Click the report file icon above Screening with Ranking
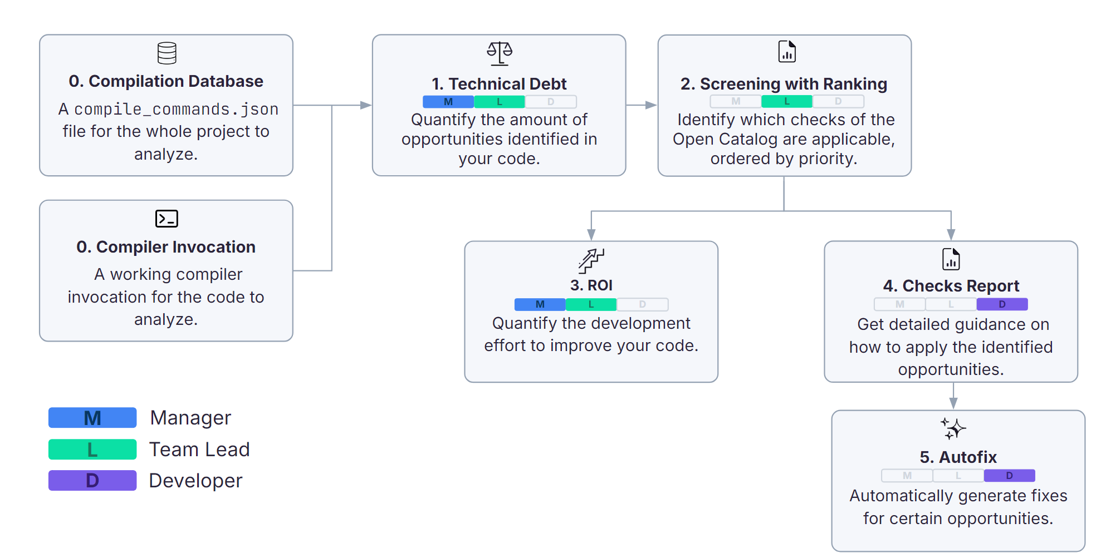Viewport: 1101px width, 553px height. point(787,52)
